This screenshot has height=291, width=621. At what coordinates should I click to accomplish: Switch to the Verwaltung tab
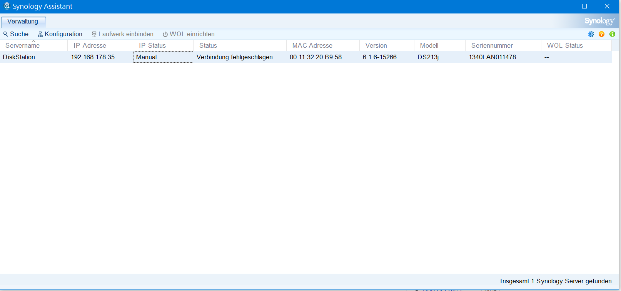tap(23, 22)
